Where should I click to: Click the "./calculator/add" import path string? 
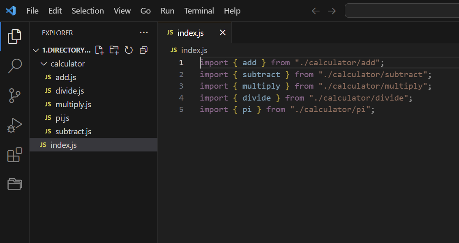tap(337, 62)
